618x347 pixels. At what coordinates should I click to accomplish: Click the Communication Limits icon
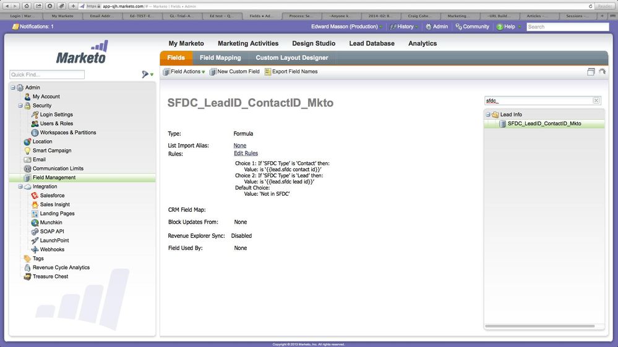point(27,169)
